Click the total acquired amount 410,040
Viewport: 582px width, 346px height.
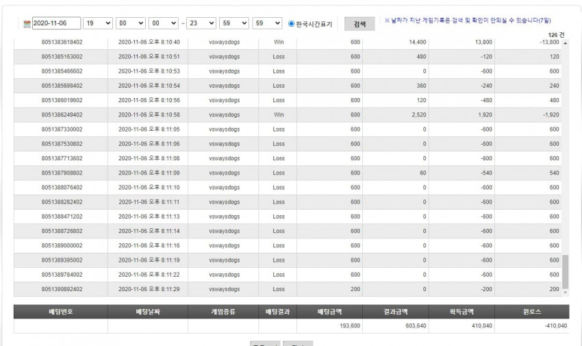click(x=482, y=326)
